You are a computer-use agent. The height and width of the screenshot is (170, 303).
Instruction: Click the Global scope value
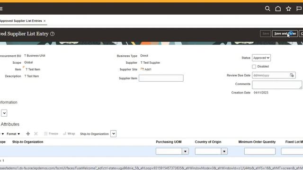(28, 62)
